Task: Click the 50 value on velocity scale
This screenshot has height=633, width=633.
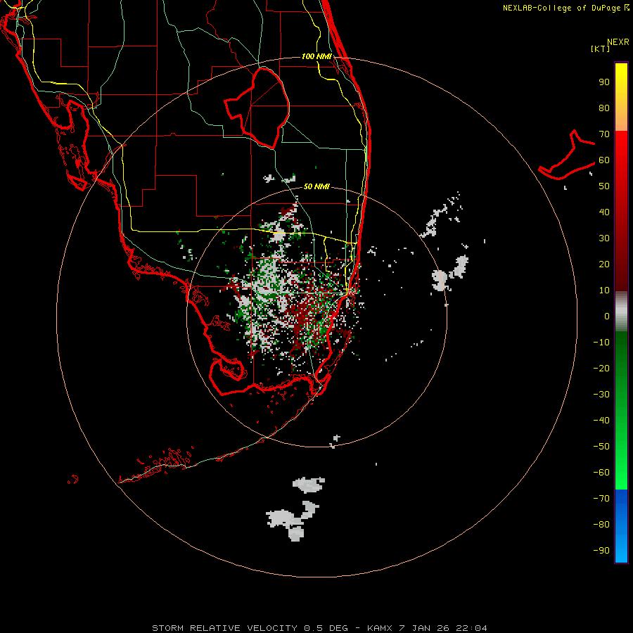Action: click(604, 186)
